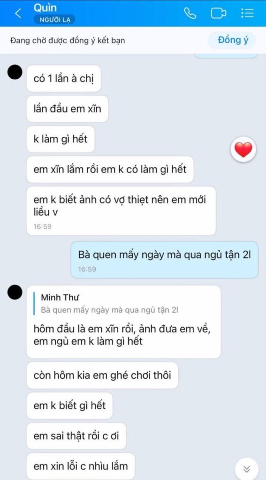The image size is (266, 480).
Task: Open the chat options menu icon
Action: tap(247, 13)
